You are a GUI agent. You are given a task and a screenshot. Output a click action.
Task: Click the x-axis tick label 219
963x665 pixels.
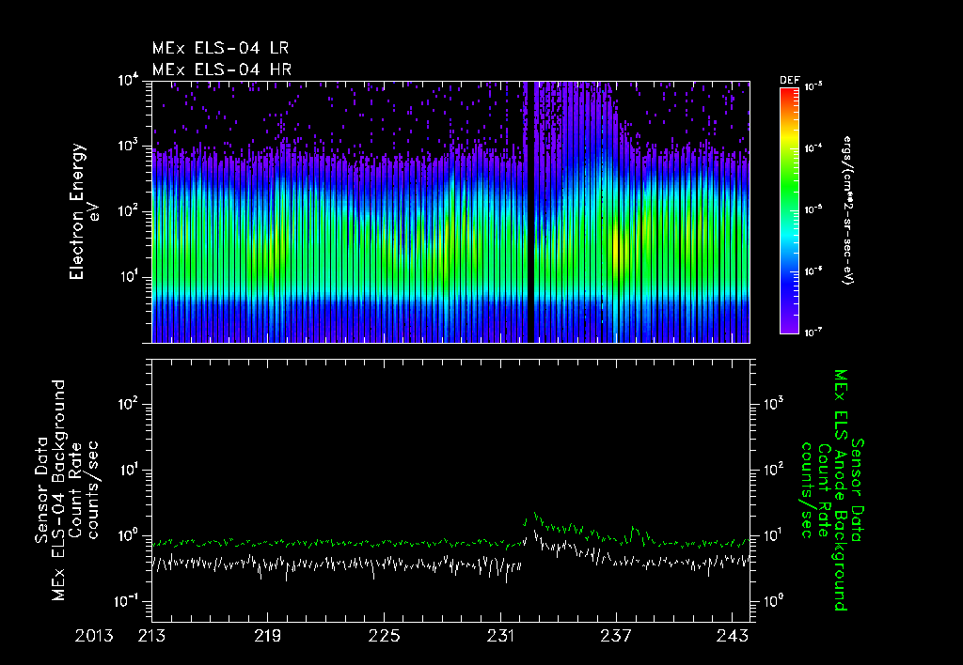coord(268,636)
